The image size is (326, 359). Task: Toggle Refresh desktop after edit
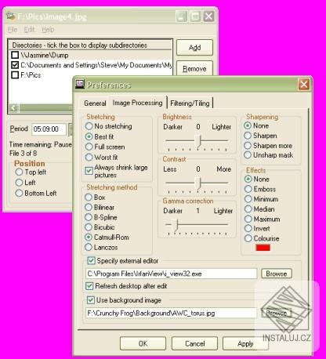pyautogui.click(x=89, y=286)
